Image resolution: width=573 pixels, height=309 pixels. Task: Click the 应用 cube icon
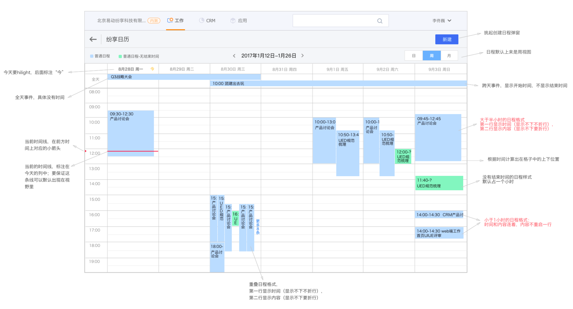(x=233, y=20)
